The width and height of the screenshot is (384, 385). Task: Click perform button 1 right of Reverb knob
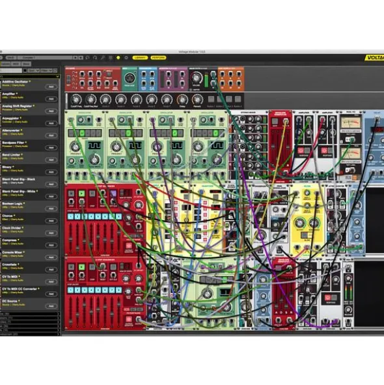point(211,99)
